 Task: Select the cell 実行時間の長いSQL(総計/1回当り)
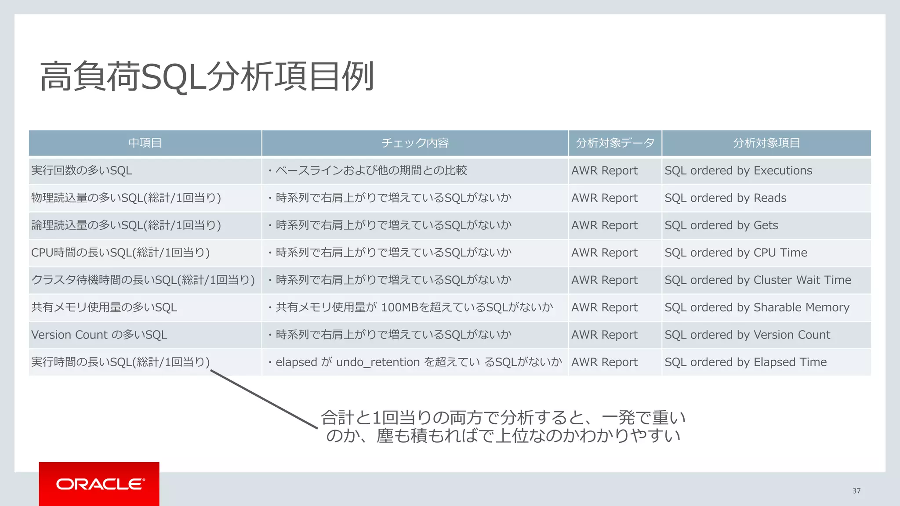(x=145, y=362)
